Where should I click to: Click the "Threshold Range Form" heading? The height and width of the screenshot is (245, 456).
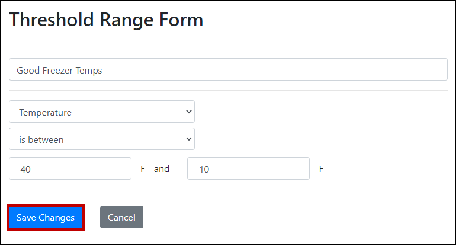(107, 20)
